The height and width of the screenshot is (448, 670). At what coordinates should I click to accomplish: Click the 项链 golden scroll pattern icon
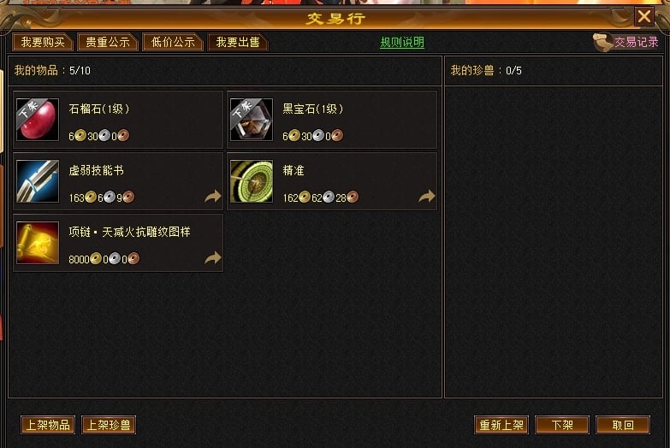tap(38, 243)
